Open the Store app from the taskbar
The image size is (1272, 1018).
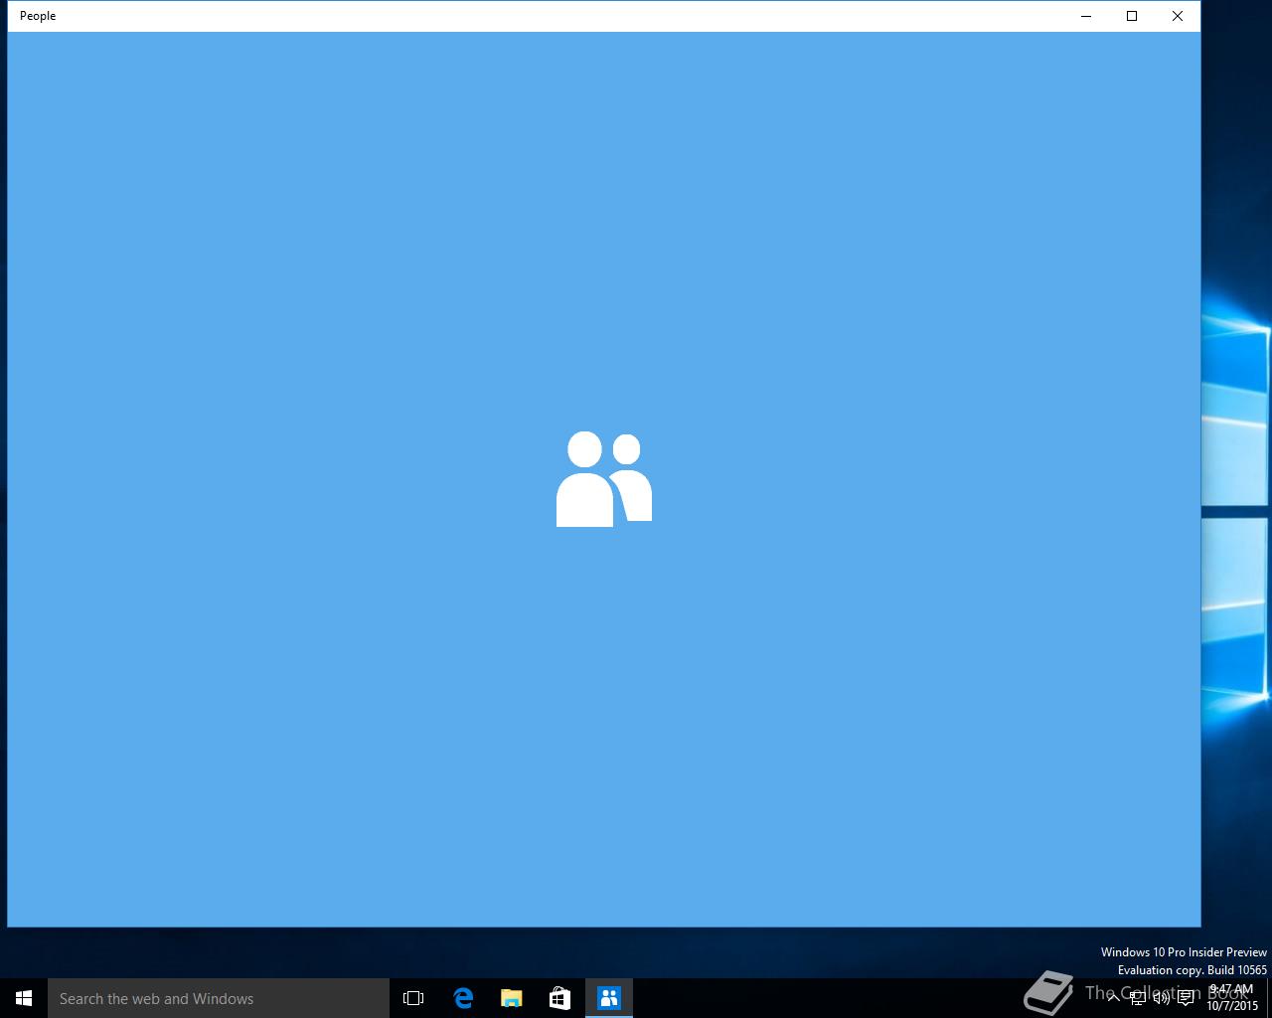pyautogui.click(x=560, y=998)
